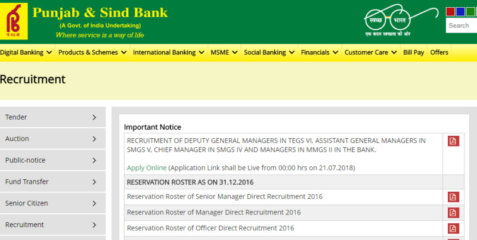Open PDF icon for Manager Direct Recruitment roster
Viewport: 477px width, 240px height.
[453, 213]
